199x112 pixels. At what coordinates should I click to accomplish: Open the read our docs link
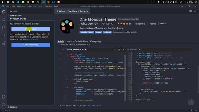32,40
